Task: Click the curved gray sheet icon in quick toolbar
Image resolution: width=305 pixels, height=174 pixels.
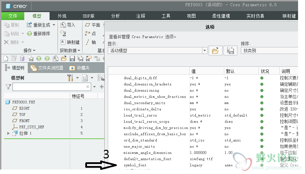Action: pos(14,58)
